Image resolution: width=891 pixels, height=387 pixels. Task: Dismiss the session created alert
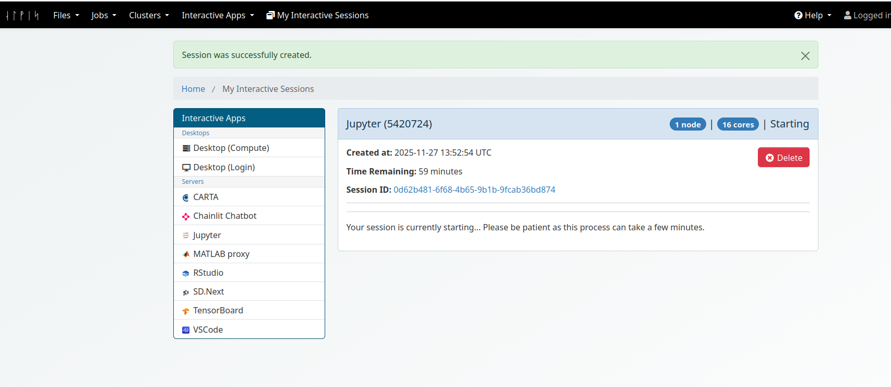[805, 56]
